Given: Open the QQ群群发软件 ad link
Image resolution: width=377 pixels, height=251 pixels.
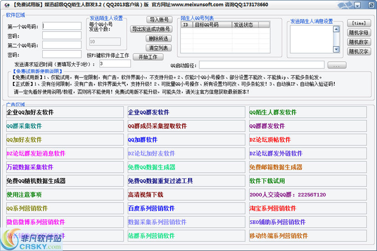Looking at the screenshot, I should pos(308,126).
